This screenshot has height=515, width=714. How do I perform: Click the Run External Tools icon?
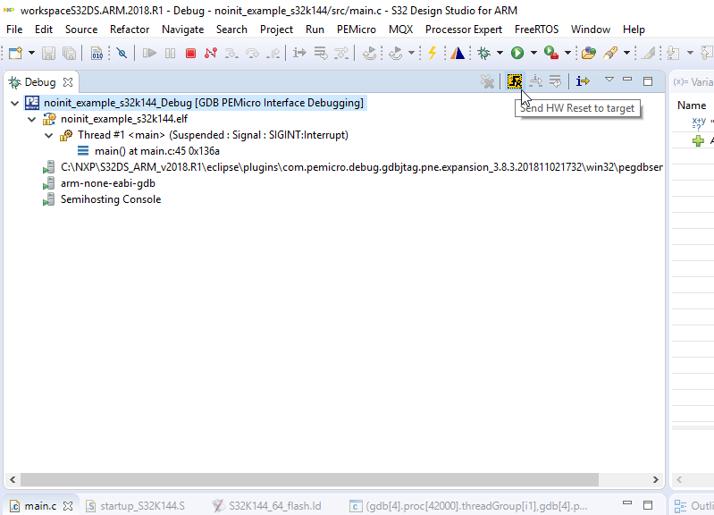(x=551, y=54)
